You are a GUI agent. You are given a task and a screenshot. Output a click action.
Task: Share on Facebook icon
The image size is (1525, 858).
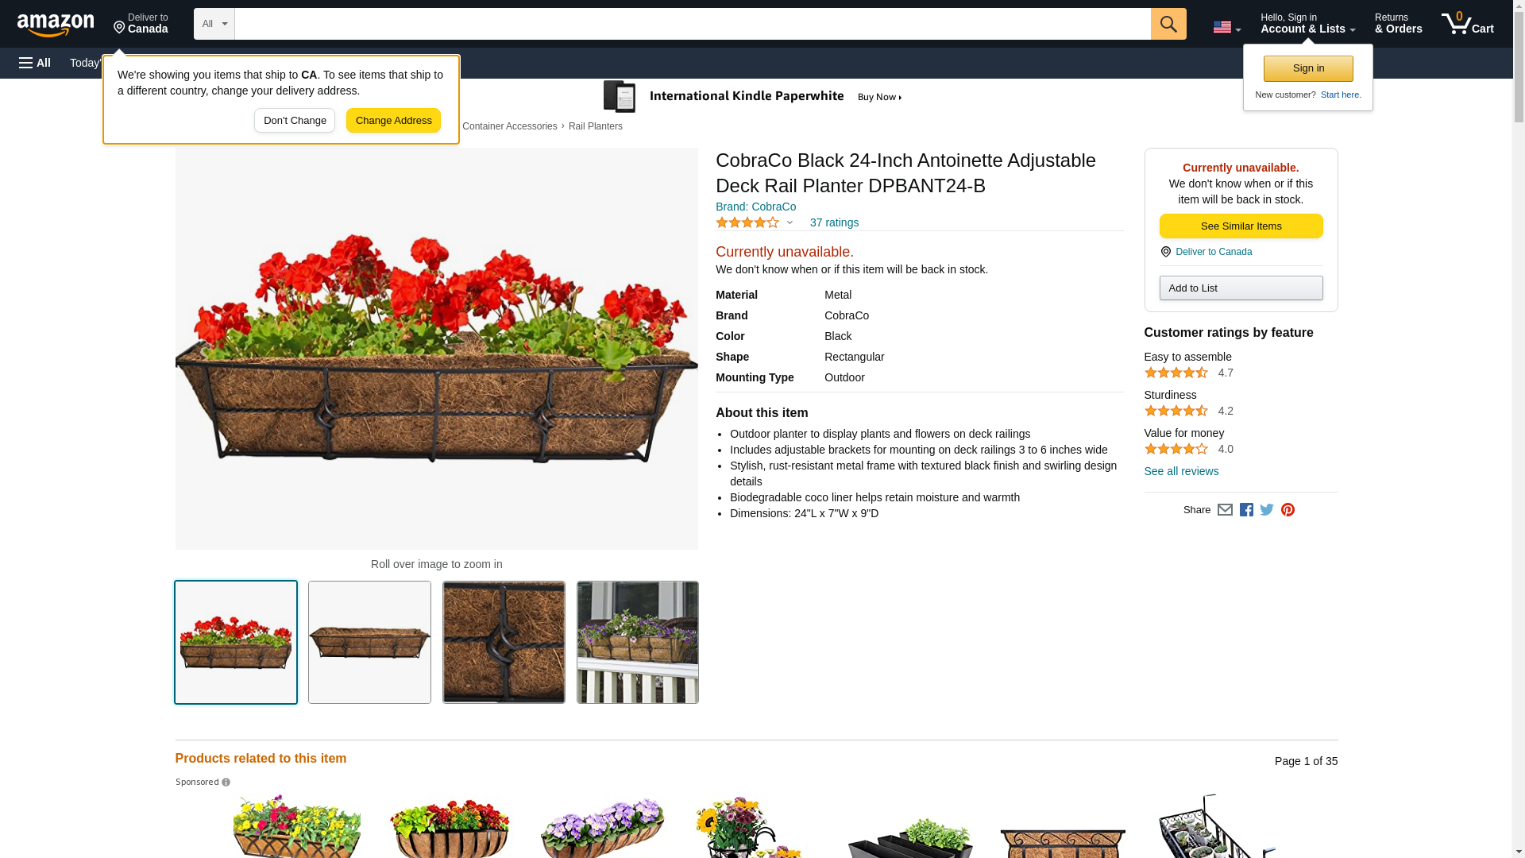point(1246,510)
